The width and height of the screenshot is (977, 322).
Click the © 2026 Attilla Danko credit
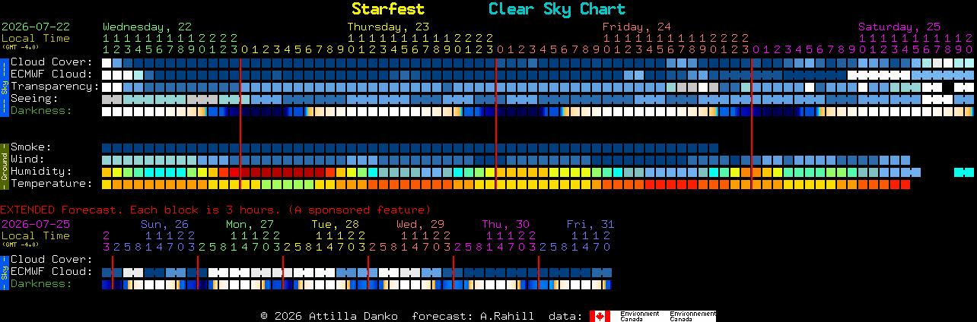329,316
